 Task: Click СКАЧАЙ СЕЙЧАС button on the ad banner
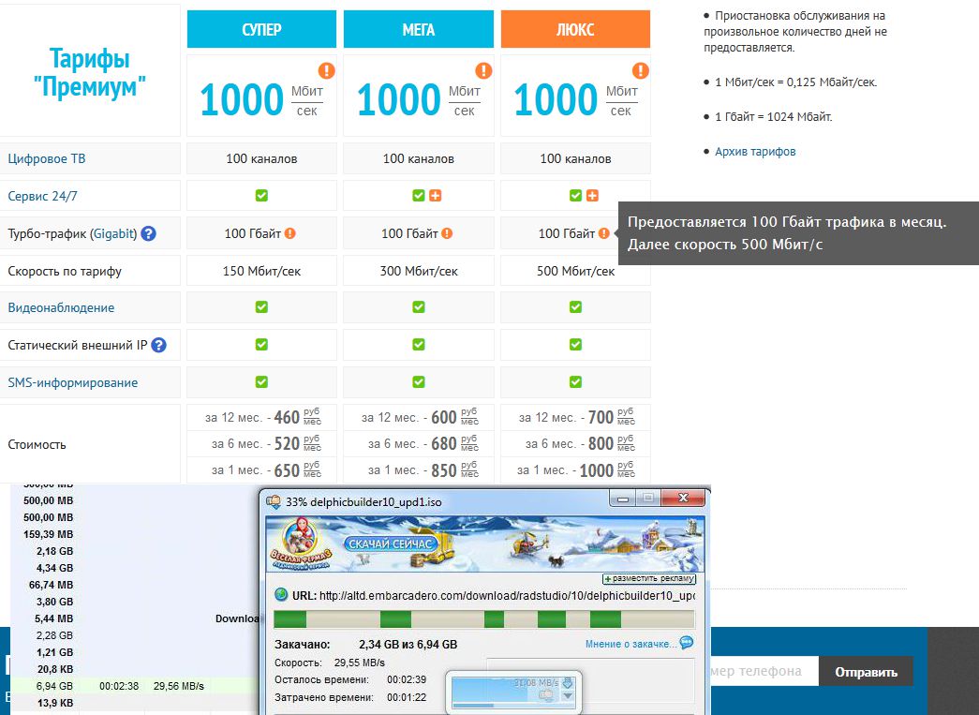point(390,544)
